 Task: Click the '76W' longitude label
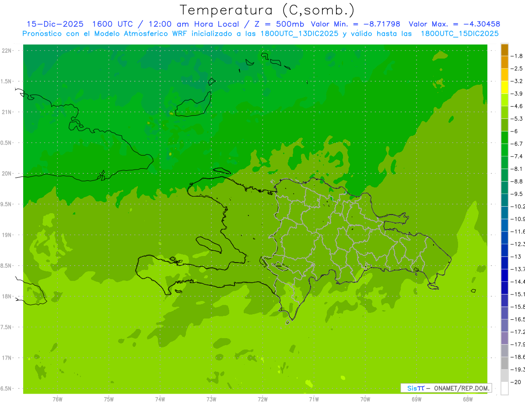click(57, 399)
